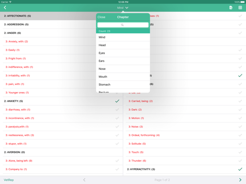Select the HYPERACTIVITY: (3) rubric text
Image resolution: width=246 pixels, height=184 pixels.
click(x=141, y=169)
